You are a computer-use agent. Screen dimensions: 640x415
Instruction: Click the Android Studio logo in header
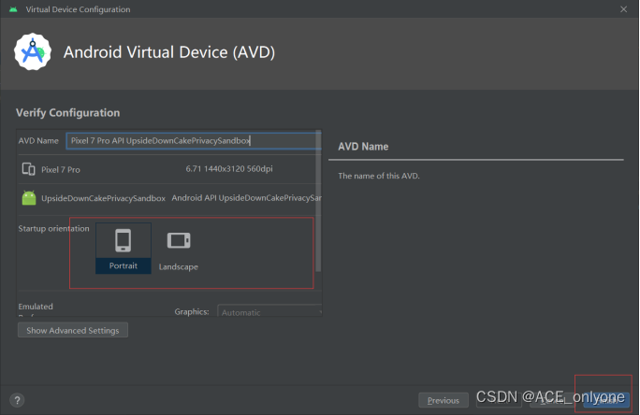[33, 51]
